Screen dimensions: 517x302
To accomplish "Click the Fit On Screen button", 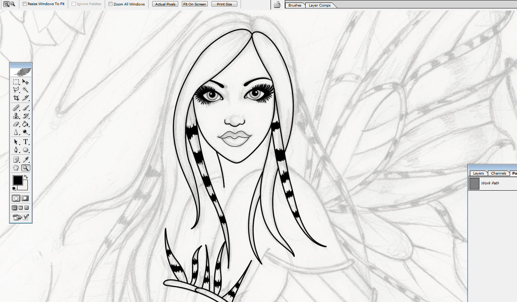I will (x=195, y=4).
